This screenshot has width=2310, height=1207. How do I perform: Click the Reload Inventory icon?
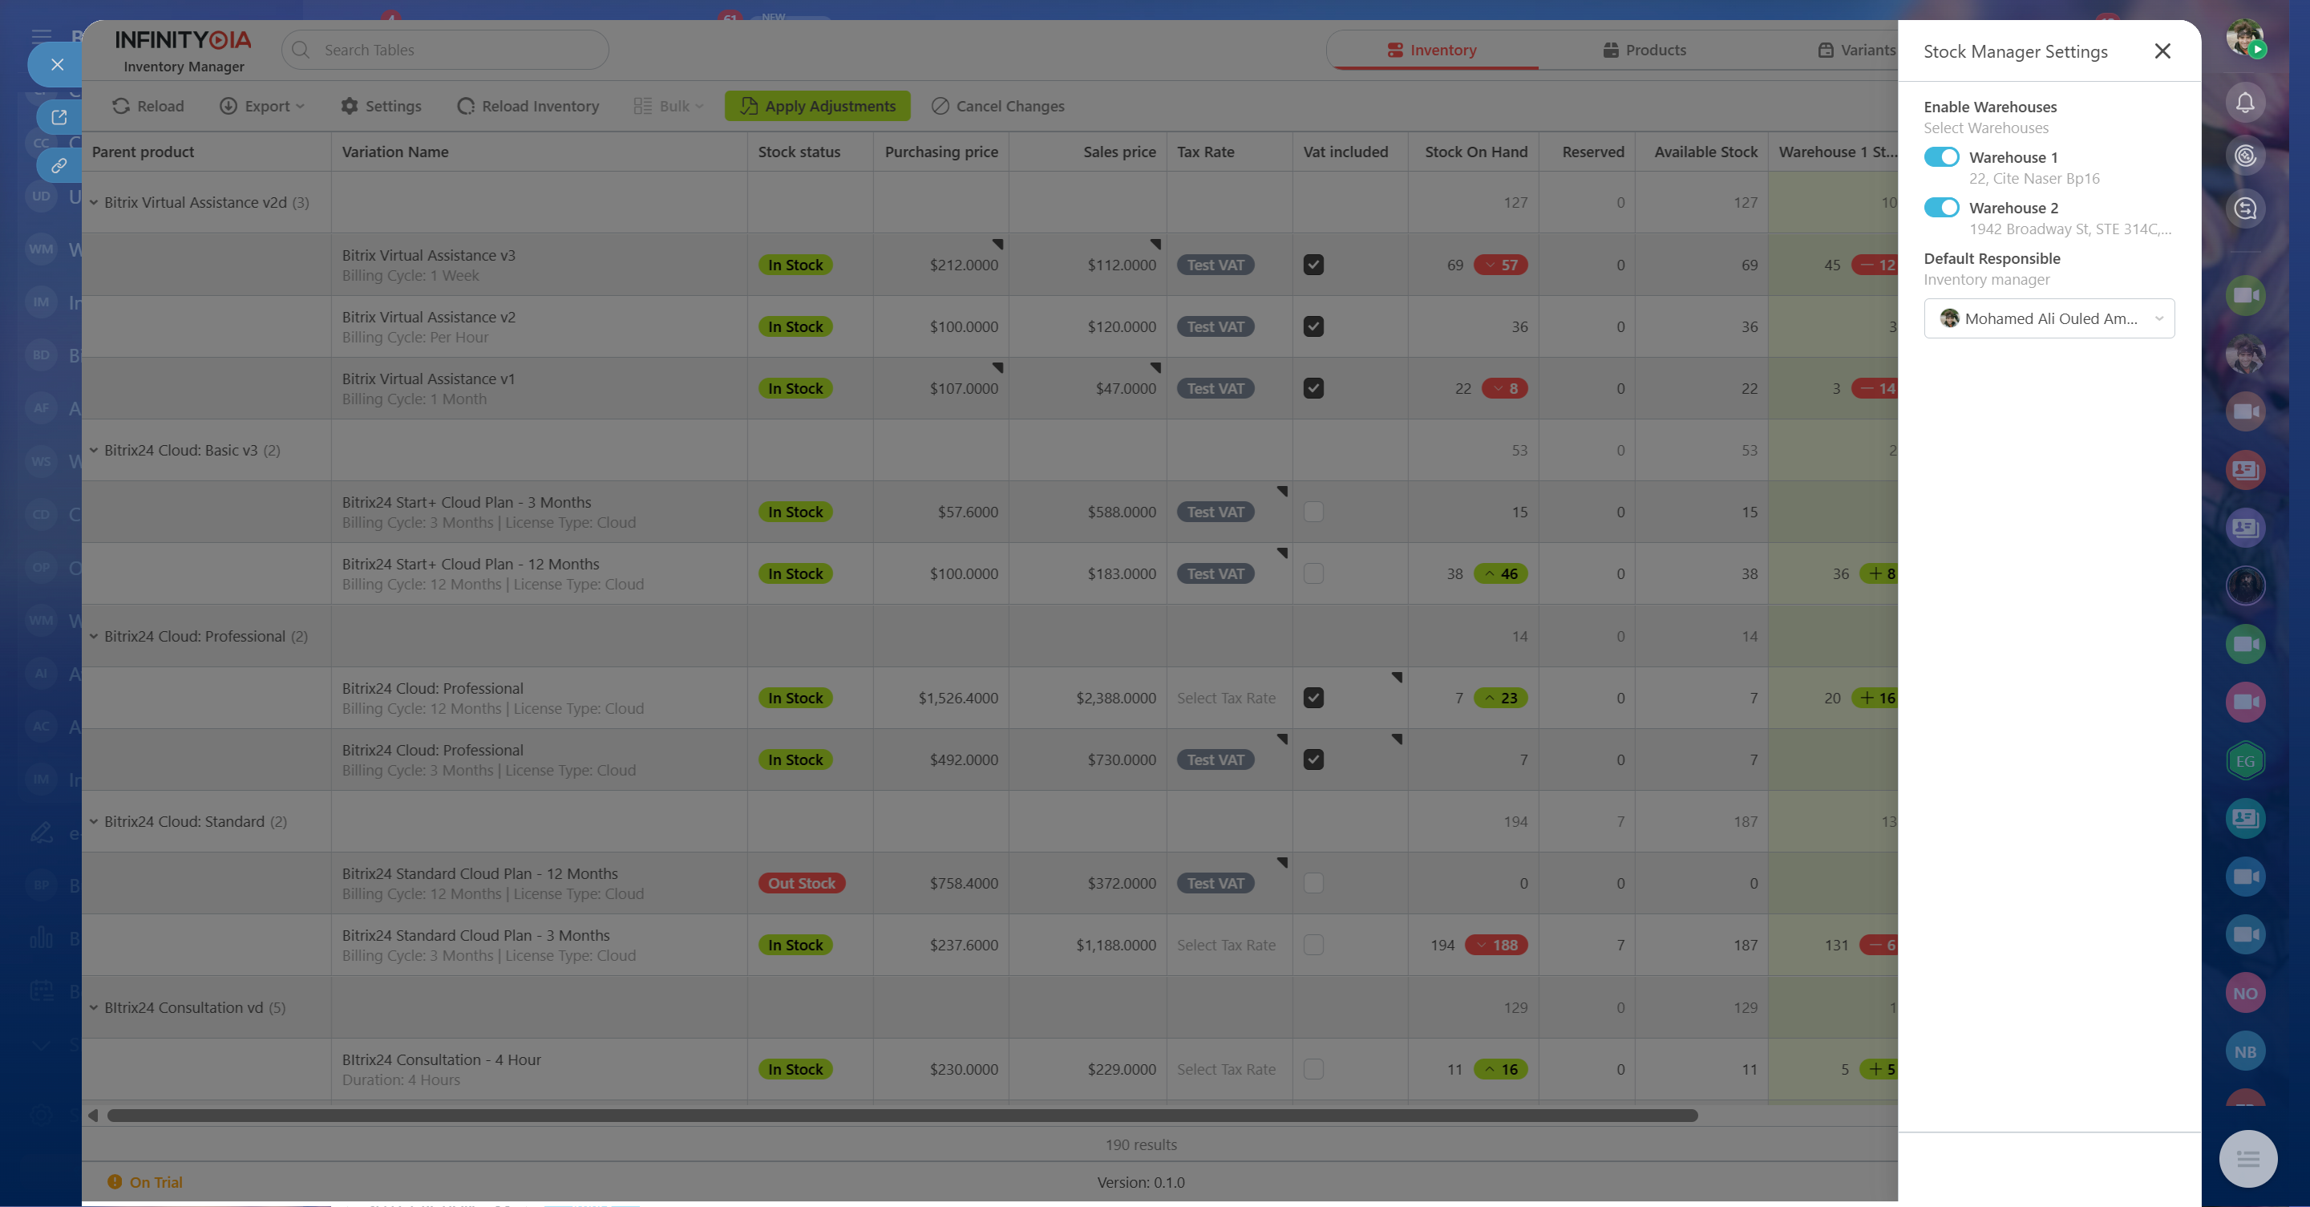(465, 106)
